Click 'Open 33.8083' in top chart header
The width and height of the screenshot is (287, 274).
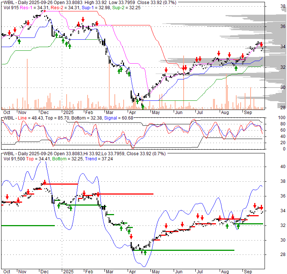[69, 3]
